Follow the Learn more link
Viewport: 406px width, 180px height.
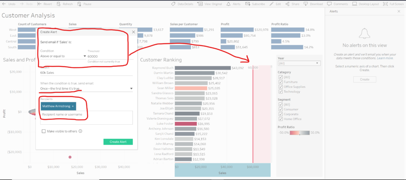[386, 59]
